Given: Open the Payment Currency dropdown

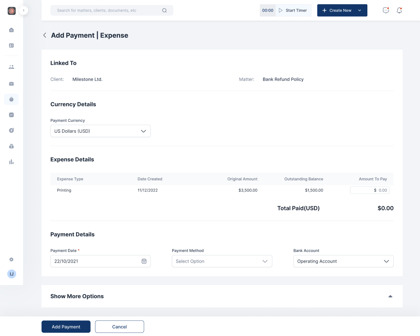Looking at the screenshot, I should 101,131.
